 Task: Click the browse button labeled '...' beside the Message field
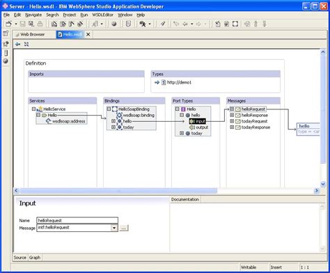(x=124, y=228)
